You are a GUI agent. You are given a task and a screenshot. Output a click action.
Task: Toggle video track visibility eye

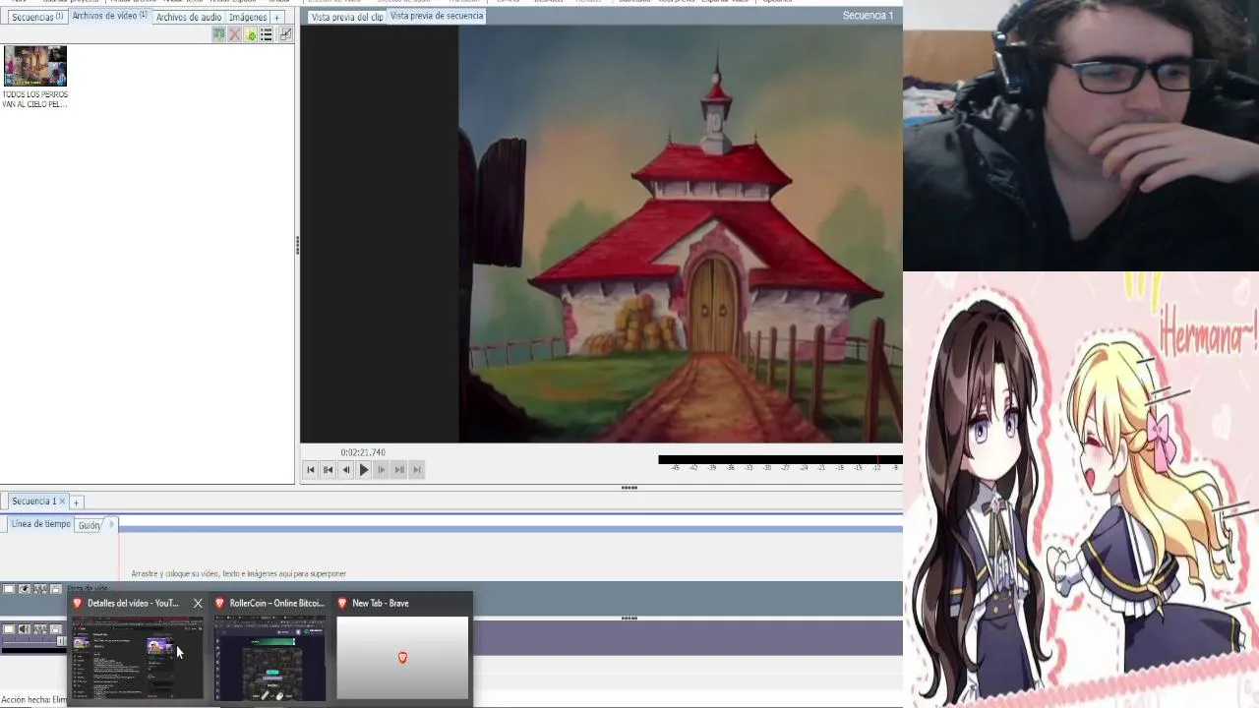coord(25,589)
